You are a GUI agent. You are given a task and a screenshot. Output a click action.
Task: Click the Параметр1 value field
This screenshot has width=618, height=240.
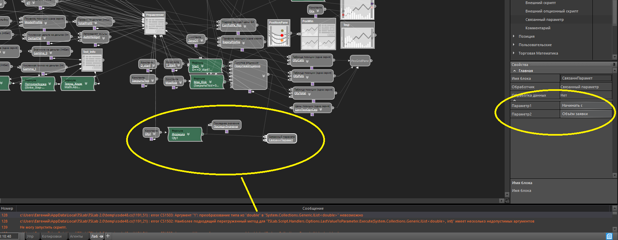585,106
